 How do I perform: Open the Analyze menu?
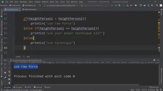click(x=37, y=2)
